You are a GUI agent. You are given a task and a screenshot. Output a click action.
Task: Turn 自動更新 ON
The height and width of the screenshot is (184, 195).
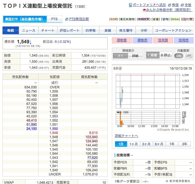click(x=179, y=56)
